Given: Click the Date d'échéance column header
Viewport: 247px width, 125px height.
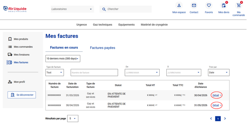Looking at the screenshot, I should (x=201, y=85).
